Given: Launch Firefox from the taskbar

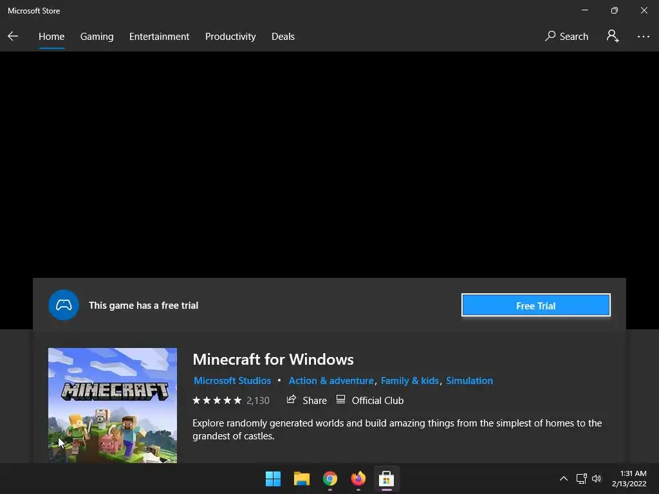Looking at the screenshot, I should point(358,479).
